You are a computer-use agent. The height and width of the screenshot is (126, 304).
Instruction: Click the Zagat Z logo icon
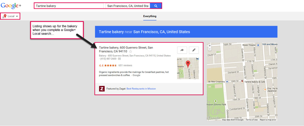102,89
